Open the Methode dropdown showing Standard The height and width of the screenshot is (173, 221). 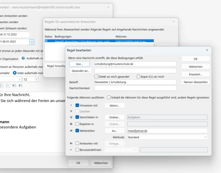pos(167,137)
